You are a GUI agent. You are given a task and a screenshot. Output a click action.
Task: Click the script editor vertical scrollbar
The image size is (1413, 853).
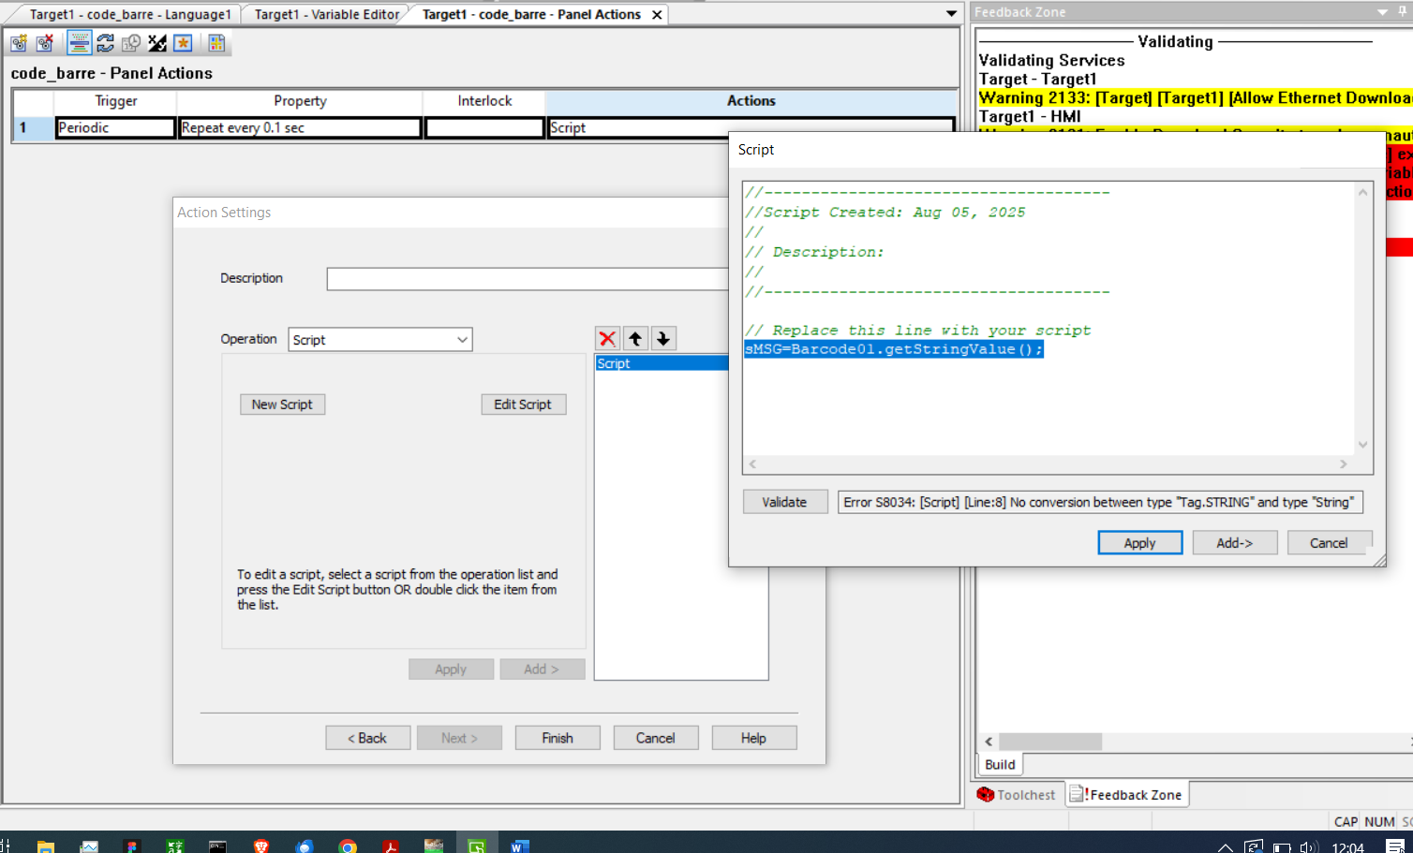(x=1363, y=318)
